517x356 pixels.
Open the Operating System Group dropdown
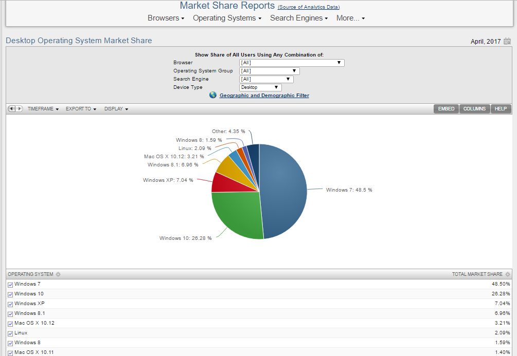(x=270, y=71)
